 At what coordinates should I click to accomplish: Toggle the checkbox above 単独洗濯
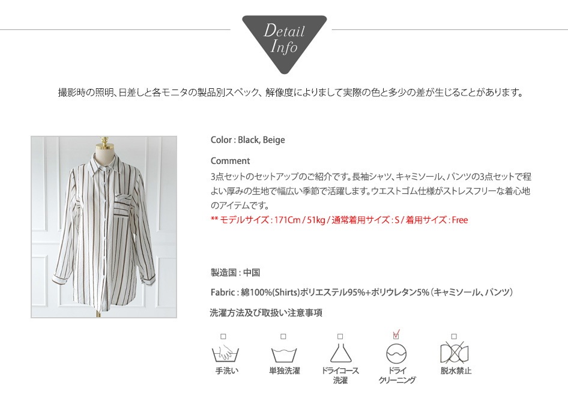click(x=283, y=336)
